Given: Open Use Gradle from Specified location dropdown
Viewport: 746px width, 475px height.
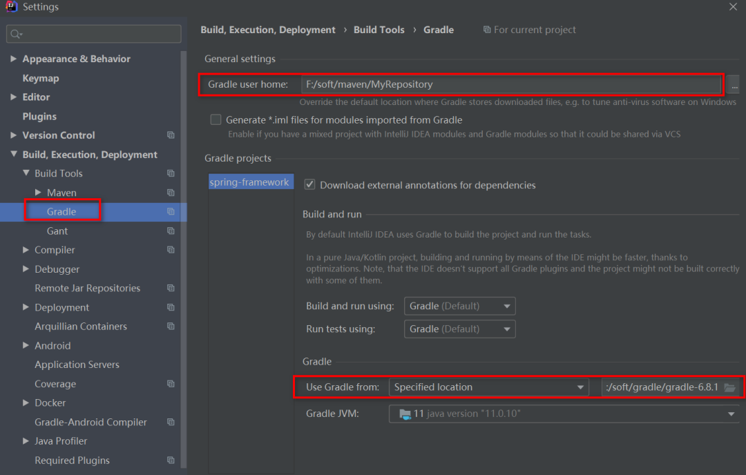Looking at the screenshot, I should tap(488, 387).
